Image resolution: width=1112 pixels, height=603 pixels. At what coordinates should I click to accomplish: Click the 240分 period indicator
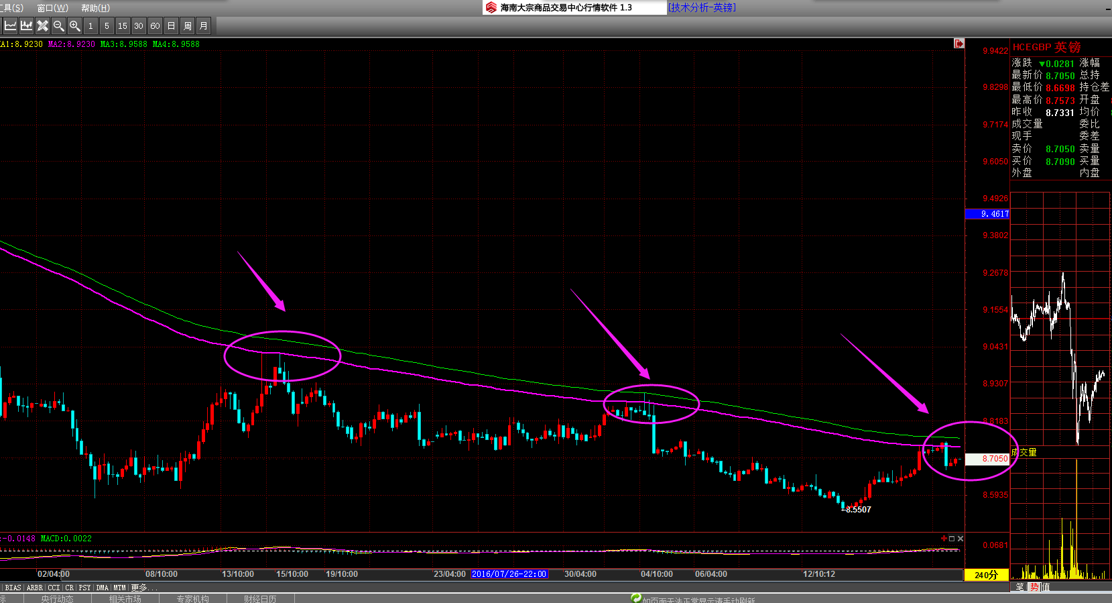pyautogui.click(x=986, y=575)
